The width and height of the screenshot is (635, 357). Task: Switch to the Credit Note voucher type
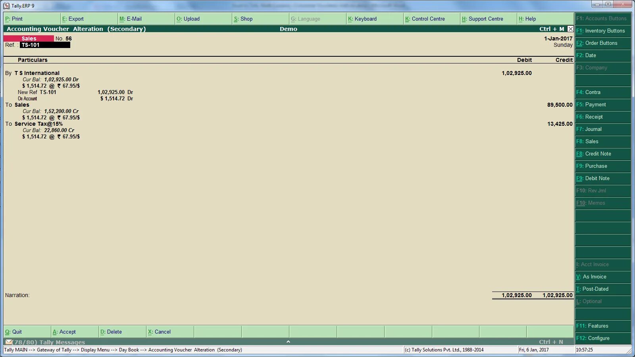point(603,154)
